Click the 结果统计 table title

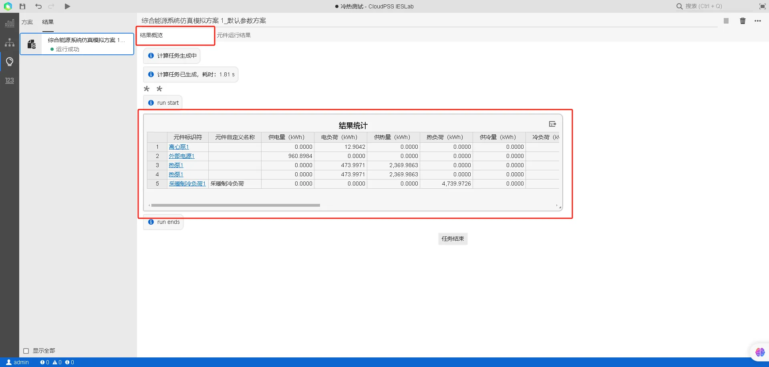[353, 126]
